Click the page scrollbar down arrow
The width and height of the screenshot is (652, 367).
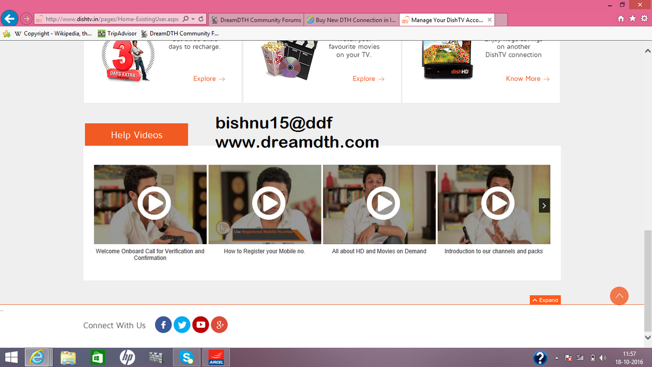pos(648,337)
